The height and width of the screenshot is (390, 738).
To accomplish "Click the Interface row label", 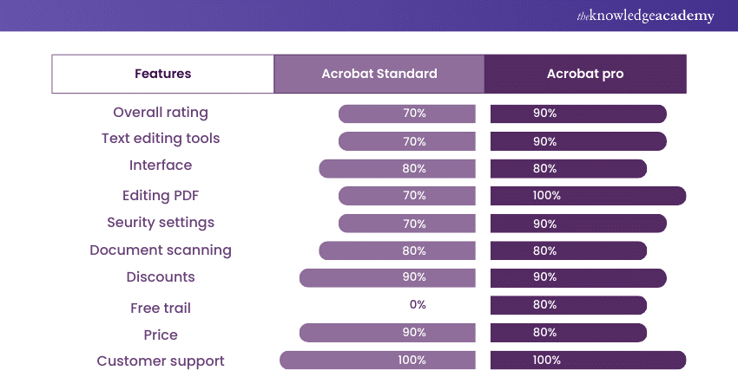I will (x=161, y=166).
